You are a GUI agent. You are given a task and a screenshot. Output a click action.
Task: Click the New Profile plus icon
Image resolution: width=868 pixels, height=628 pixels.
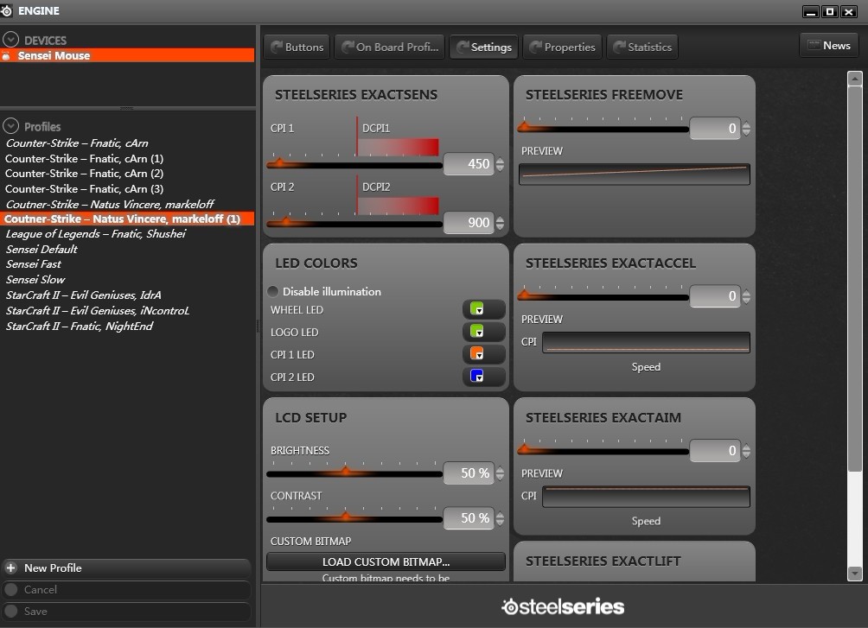click(x=10, y=568)
